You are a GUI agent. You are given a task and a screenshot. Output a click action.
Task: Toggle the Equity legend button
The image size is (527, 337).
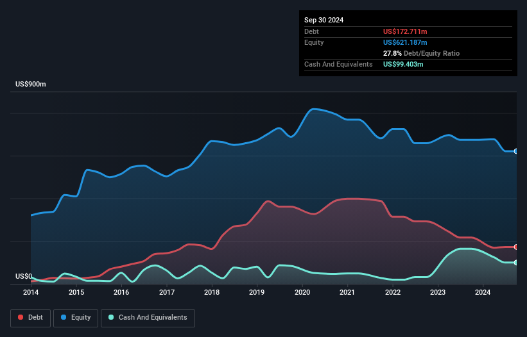point(76,318)
